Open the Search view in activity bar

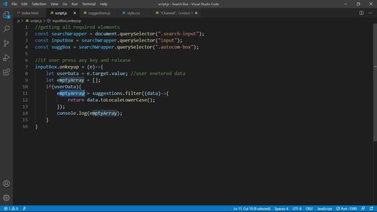click(6, 29)
